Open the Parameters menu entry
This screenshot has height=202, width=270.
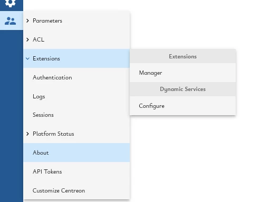point(76,21)
